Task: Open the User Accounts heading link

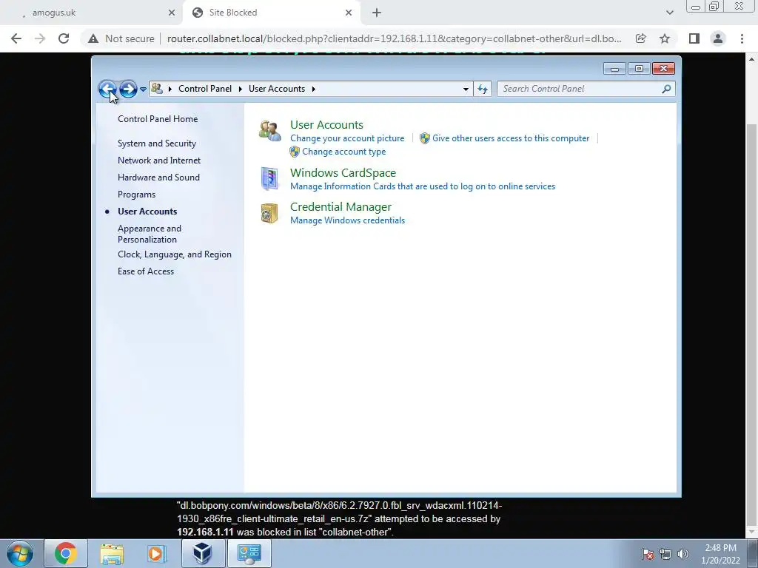Action: click(326, 124)
